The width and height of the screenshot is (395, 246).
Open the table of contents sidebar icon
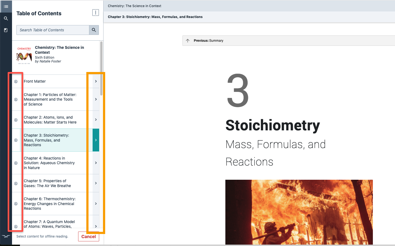(x=6, y=6)
